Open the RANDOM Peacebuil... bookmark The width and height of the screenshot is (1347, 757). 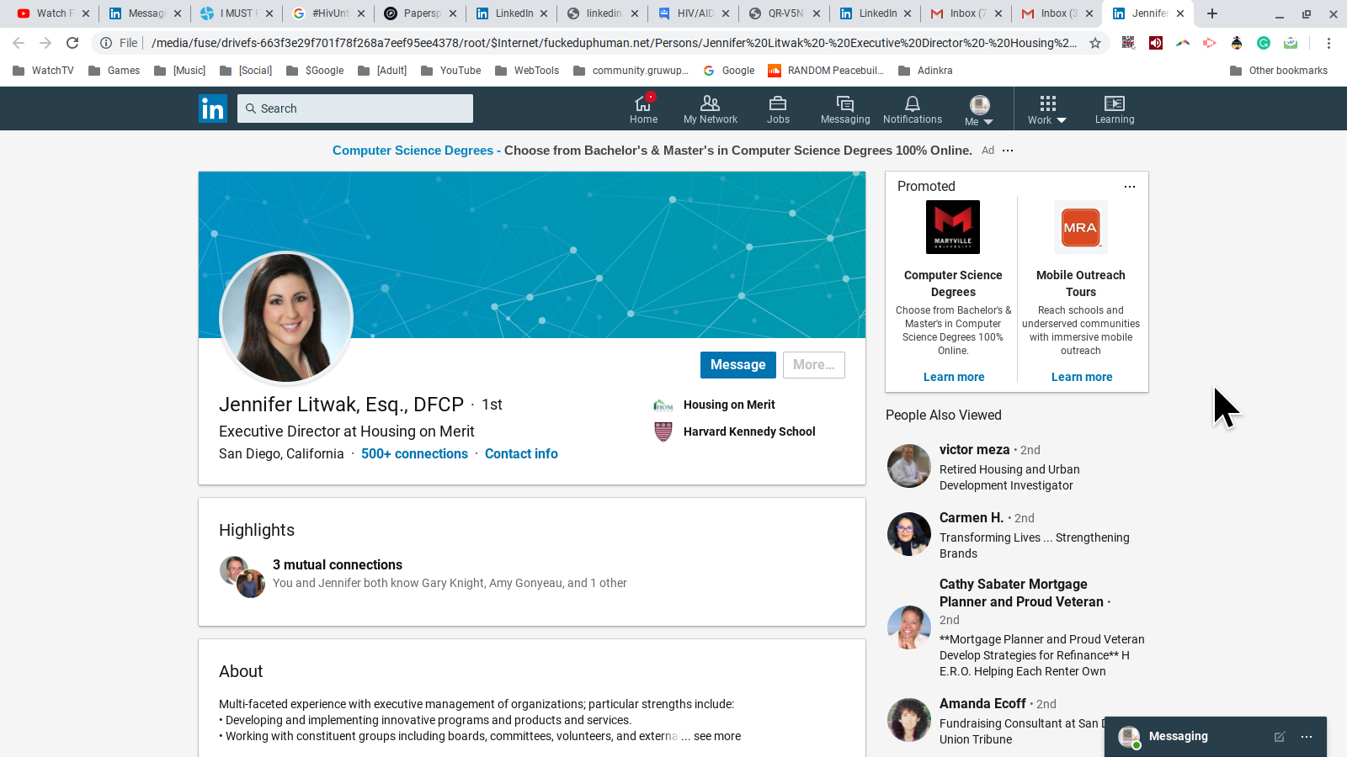click(x=826, y=71)
